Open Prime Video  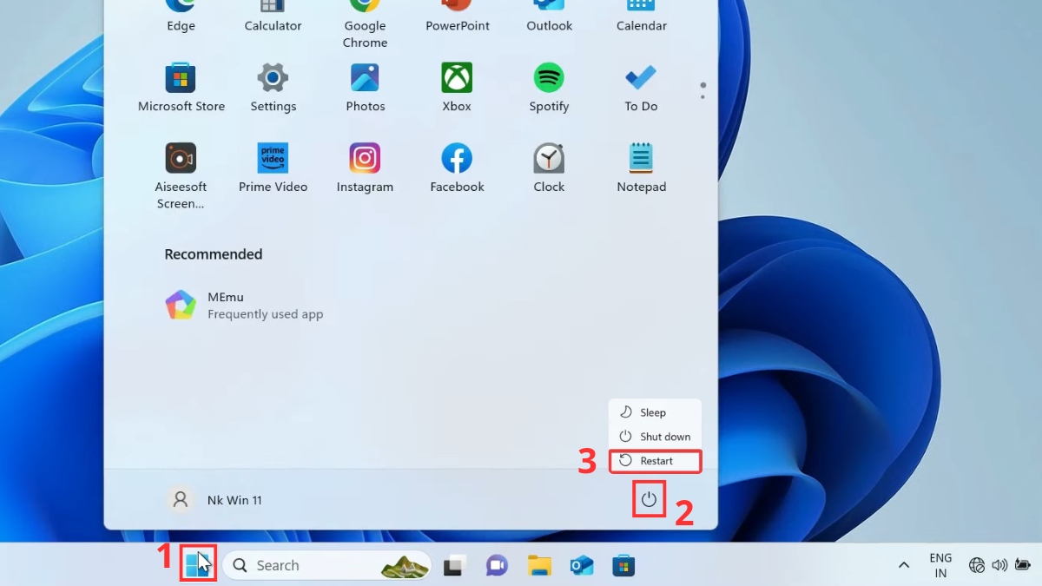click(x=273, y=160)
